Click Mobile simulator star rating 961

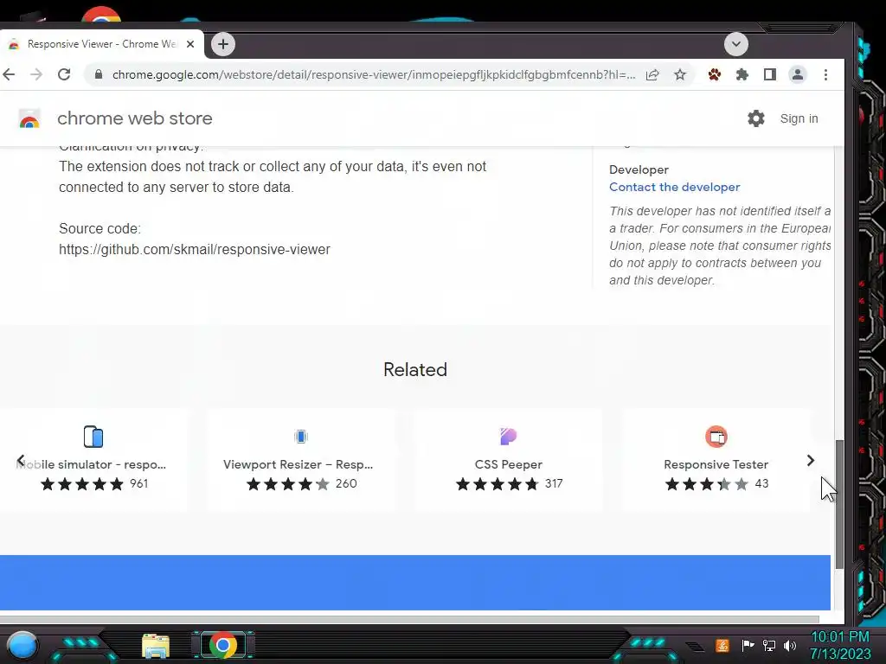pos(94,484)
